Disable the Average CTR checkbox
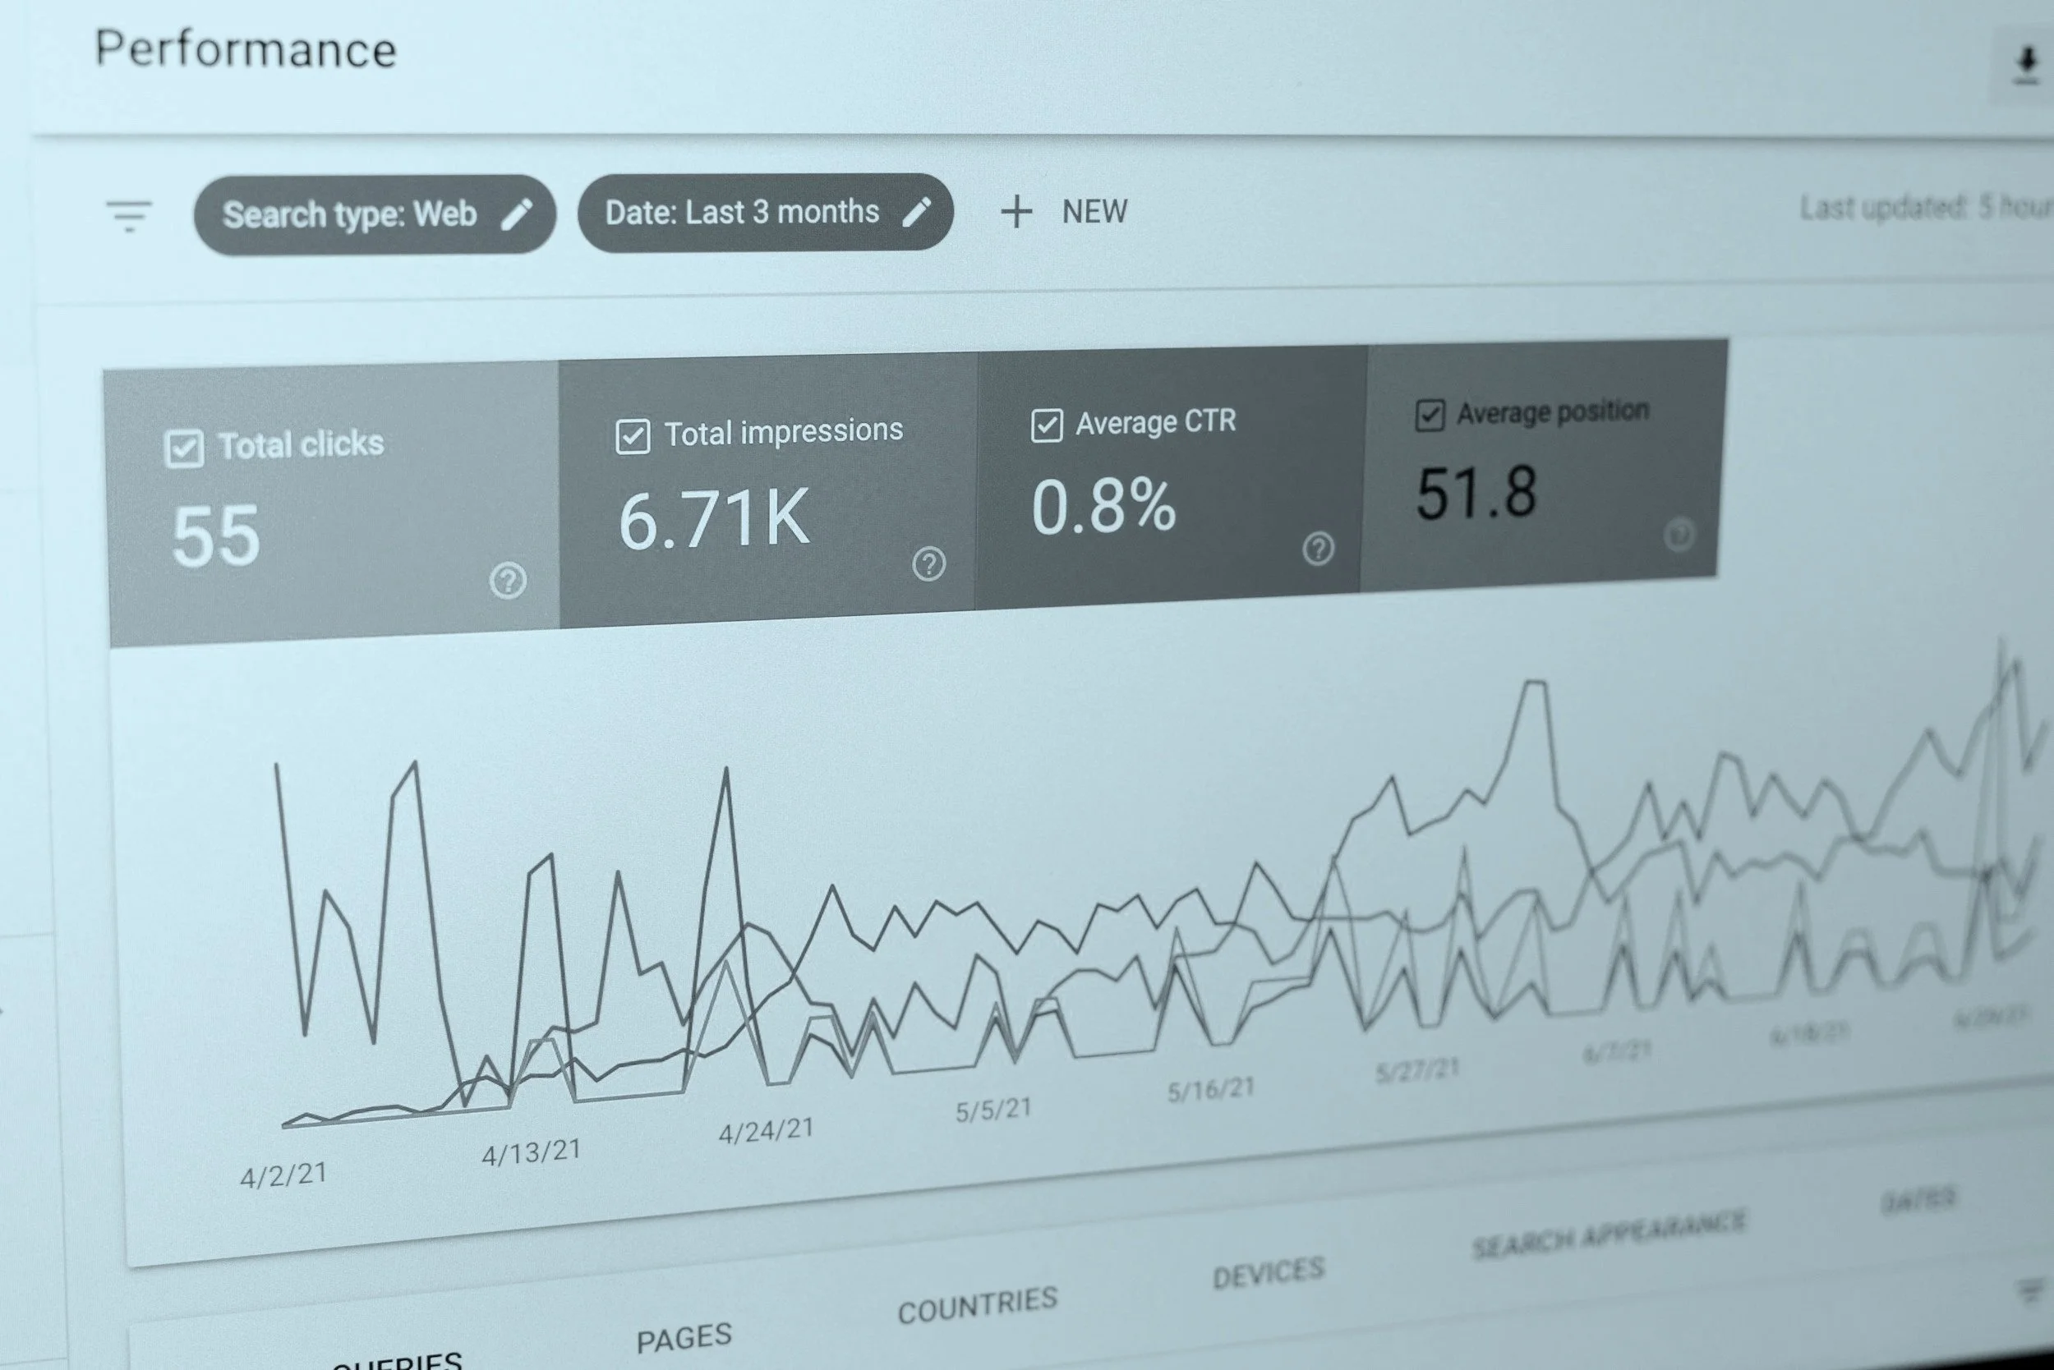This screenshot has height=1370, width=2054. [1046, 425]
